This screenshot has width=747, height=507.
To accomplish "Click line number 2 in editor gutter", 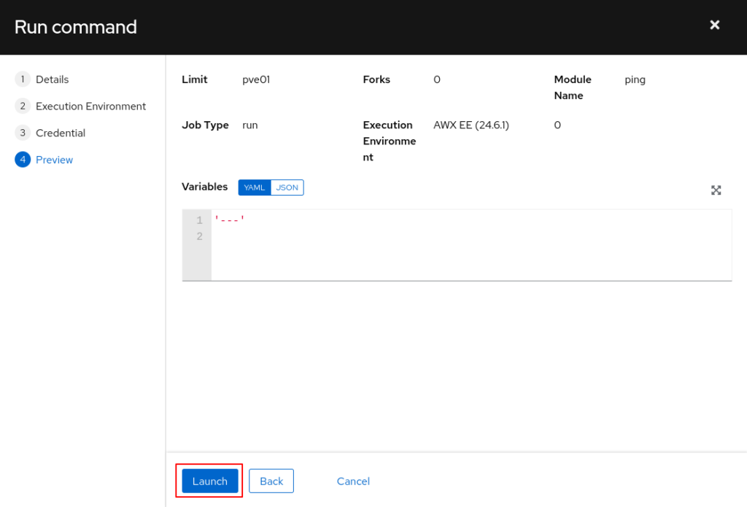I will (199, 236).
